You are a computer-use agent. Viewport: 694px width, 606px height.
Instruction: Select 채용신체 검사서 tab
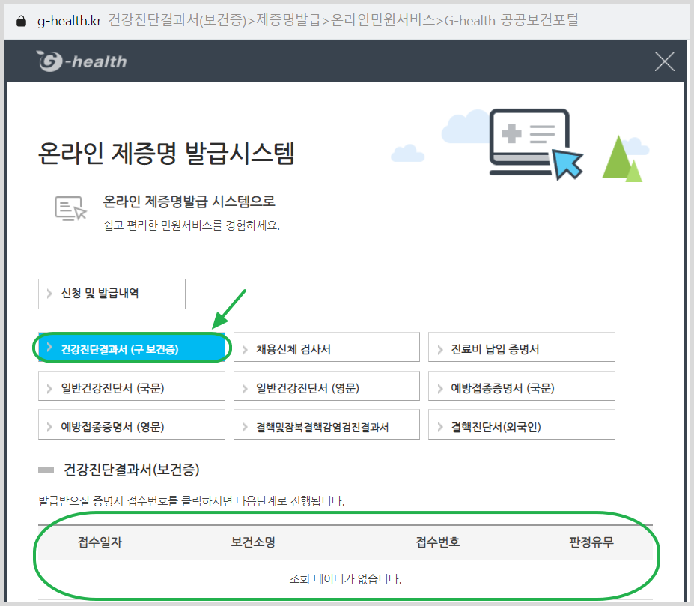(x=326, y=348)
